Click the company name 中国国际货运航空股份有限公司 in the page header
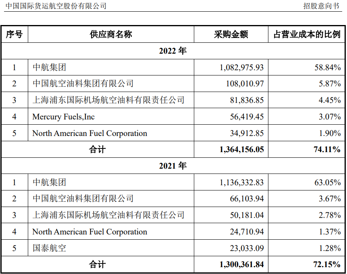The height and width of the screenshot is (274, 347). [x=56, y=6]
